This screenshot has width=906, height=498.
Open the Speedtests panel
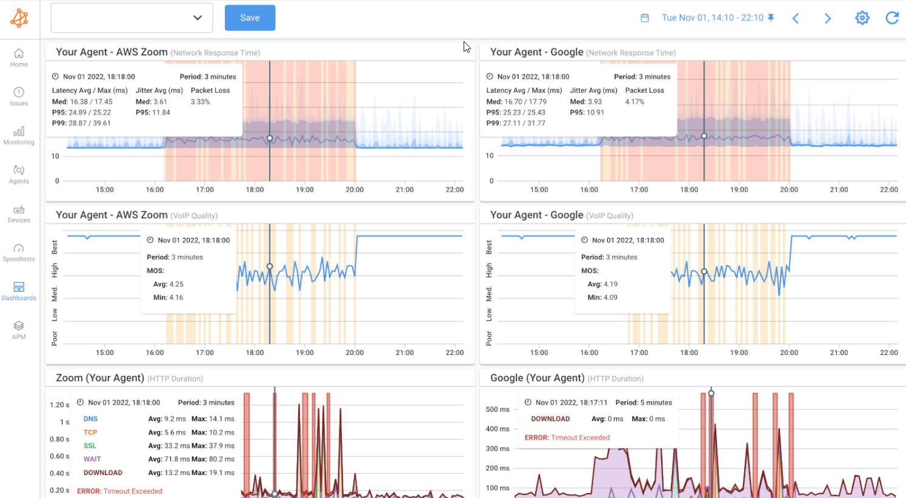point(19,252)
